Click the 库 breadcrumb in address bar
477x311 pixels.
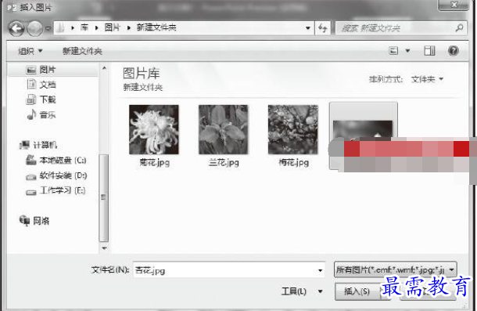84,27
